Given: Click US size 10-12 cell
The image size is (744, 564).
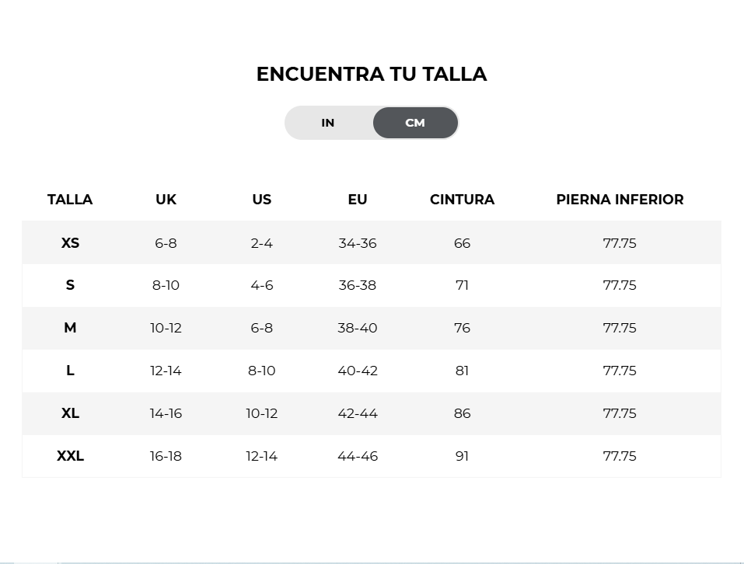Looking at the screenshot, I should [x=261, y=413].
